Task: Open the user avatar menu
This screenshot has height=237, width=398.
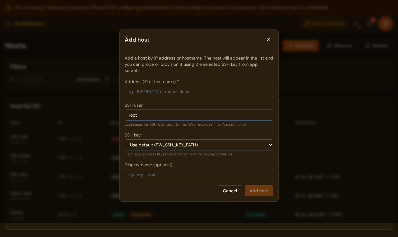Action: point(385,24)
